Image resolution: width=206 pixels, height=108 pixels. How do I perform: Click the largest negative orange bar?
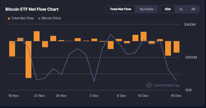tap(28, 59)
